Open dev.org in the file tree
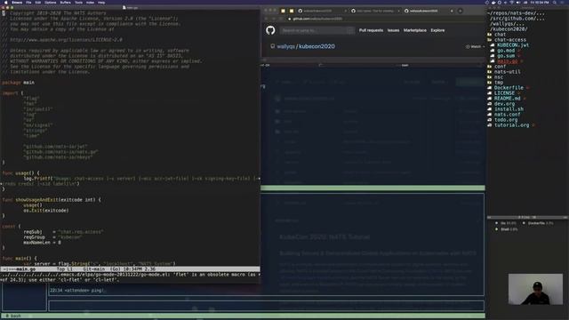The image size is (569, 320). [504, 104]
